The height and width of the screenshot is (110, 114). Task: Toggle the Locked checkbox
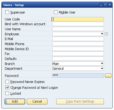click(x=7, y=93)
